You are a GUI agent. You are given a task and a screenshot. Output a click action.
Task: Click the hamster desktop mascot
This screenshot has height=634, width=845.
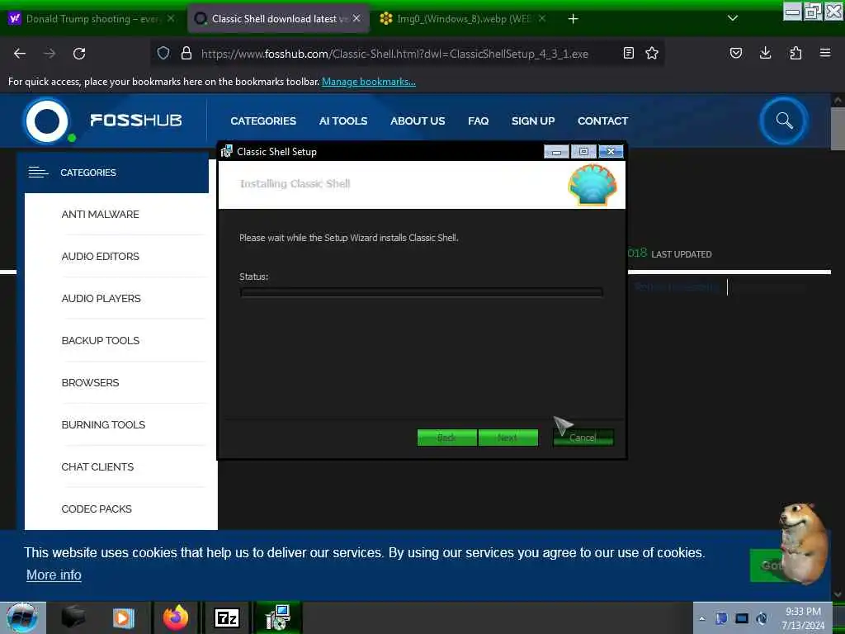803,542
